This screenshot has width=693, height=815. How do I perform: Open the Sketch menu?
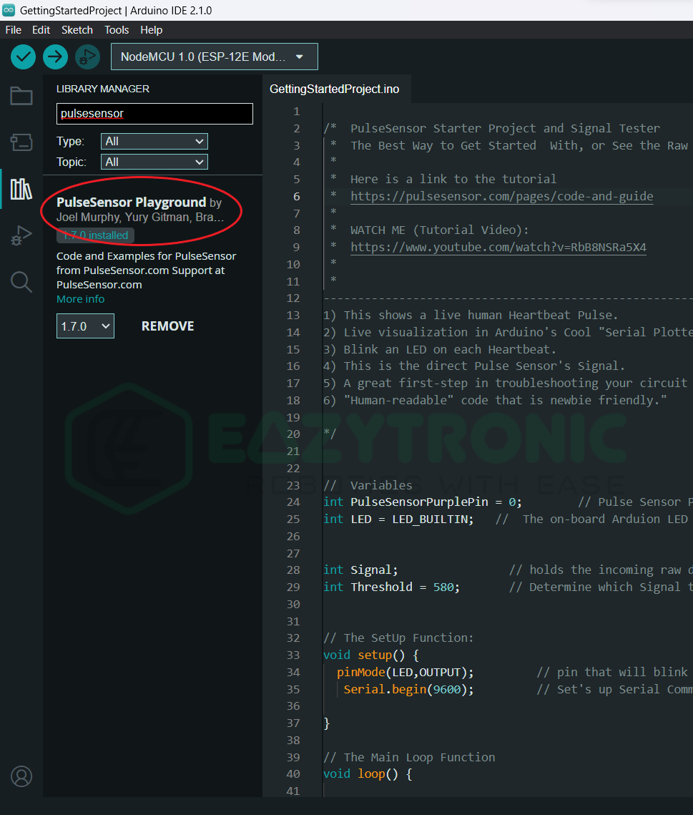(77, 30)
